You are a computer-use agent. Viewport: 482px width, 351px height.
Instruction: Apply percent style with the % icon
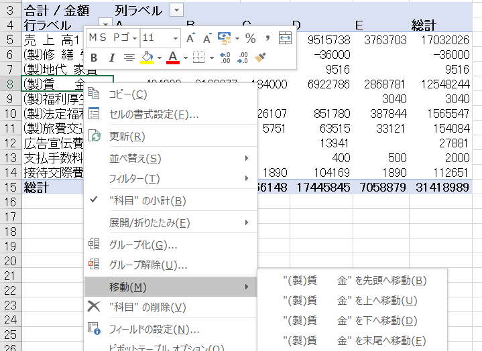pos(250,38)
